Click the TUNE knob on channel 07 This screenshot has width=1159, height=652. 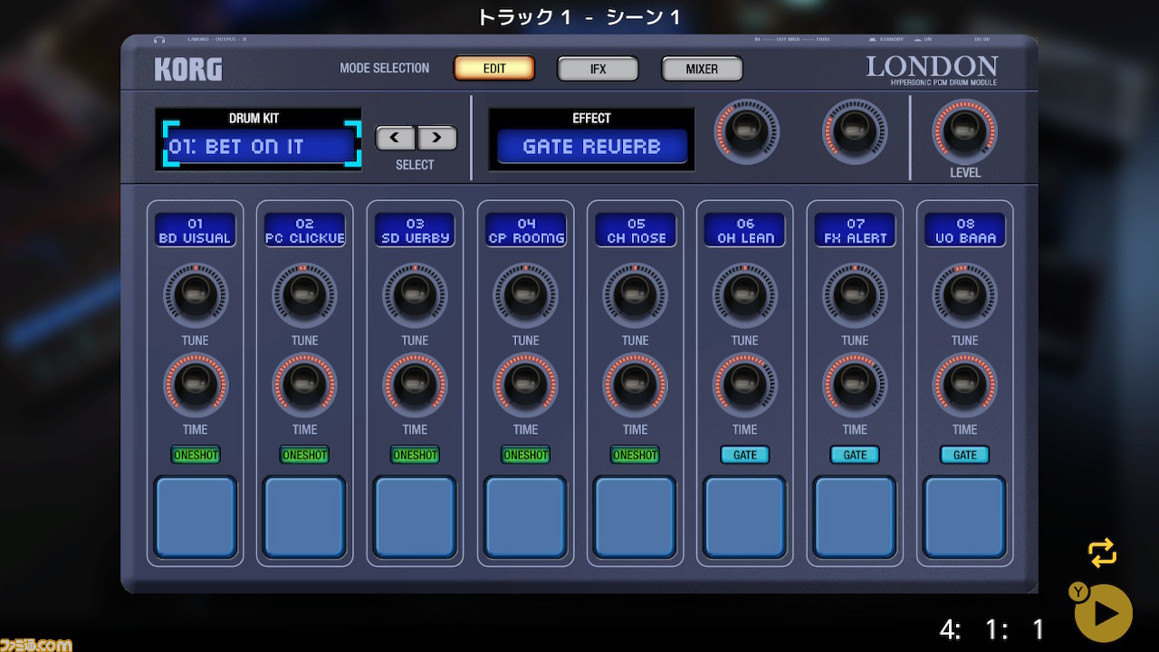pos(856,295)
